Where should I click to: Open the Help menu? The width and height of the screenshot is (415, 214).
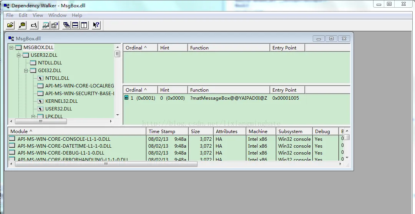point(77,15)
